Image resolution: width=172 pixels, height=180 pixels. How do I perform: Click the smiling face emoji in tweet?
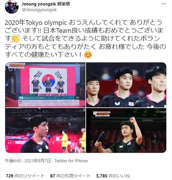click(x=88, y=55)
